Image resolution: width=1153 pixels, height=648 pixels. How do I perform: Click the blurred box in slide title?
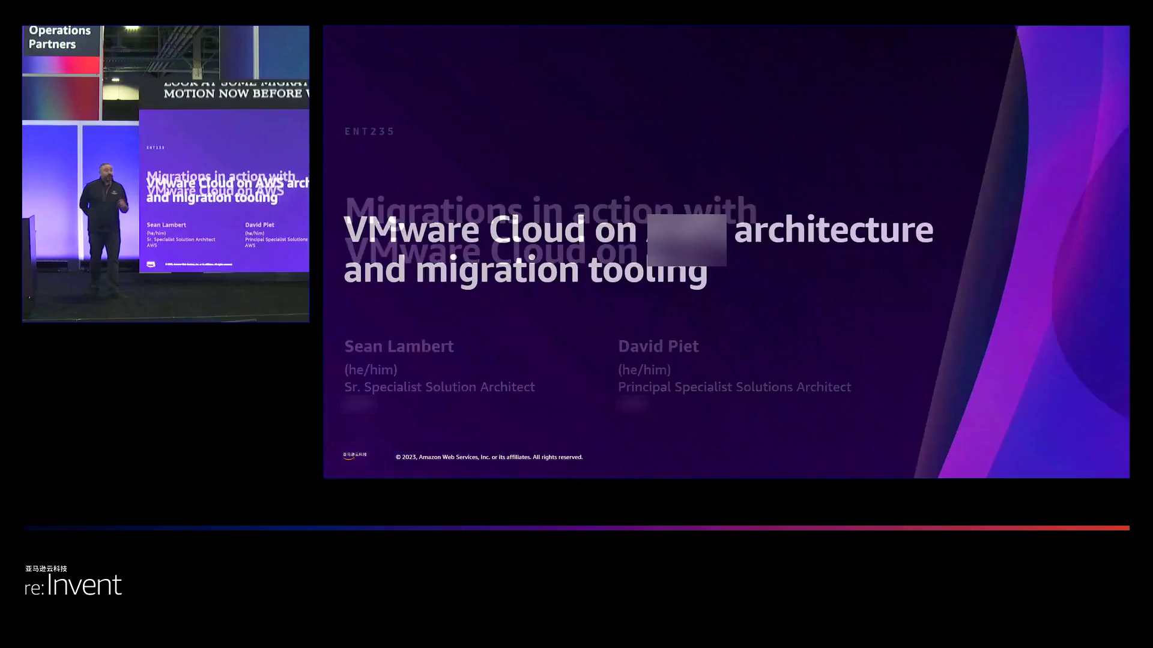coord(686,240)
